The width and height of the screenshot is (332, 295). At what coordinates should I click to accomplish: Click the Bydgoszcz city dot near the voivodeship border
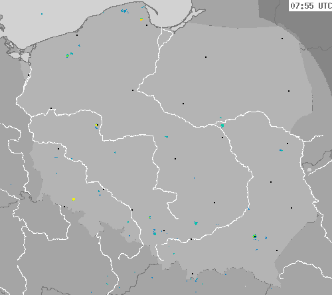pyautogui.click(x=133, y=90)
